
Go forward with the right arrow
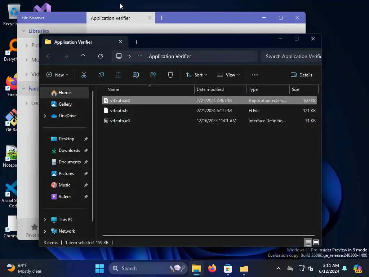click(x=66, y=56)
